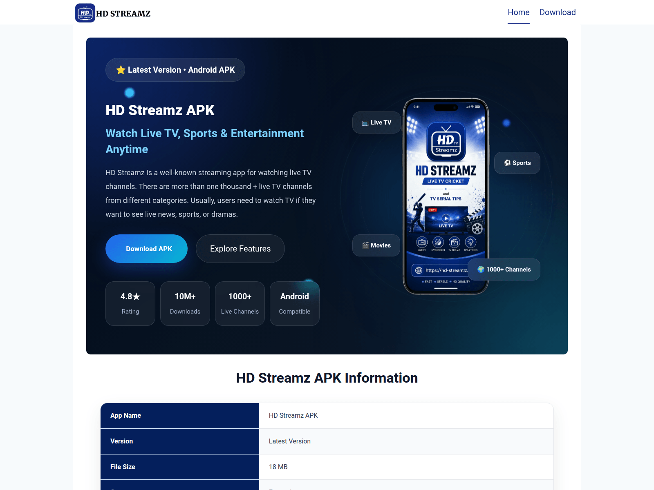Click the phone mockup image
The height and width of the screenshot is (490, 654).
point(446,196)
